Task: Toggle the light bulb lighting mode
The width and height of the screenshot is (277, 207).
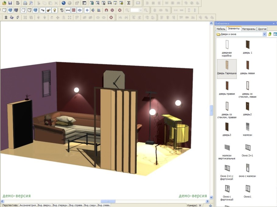Action: pos(55,10)
